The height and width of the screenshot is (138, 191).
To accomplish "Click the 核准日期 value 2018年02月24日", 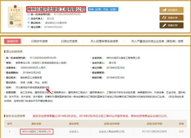I will pos(115,77).
